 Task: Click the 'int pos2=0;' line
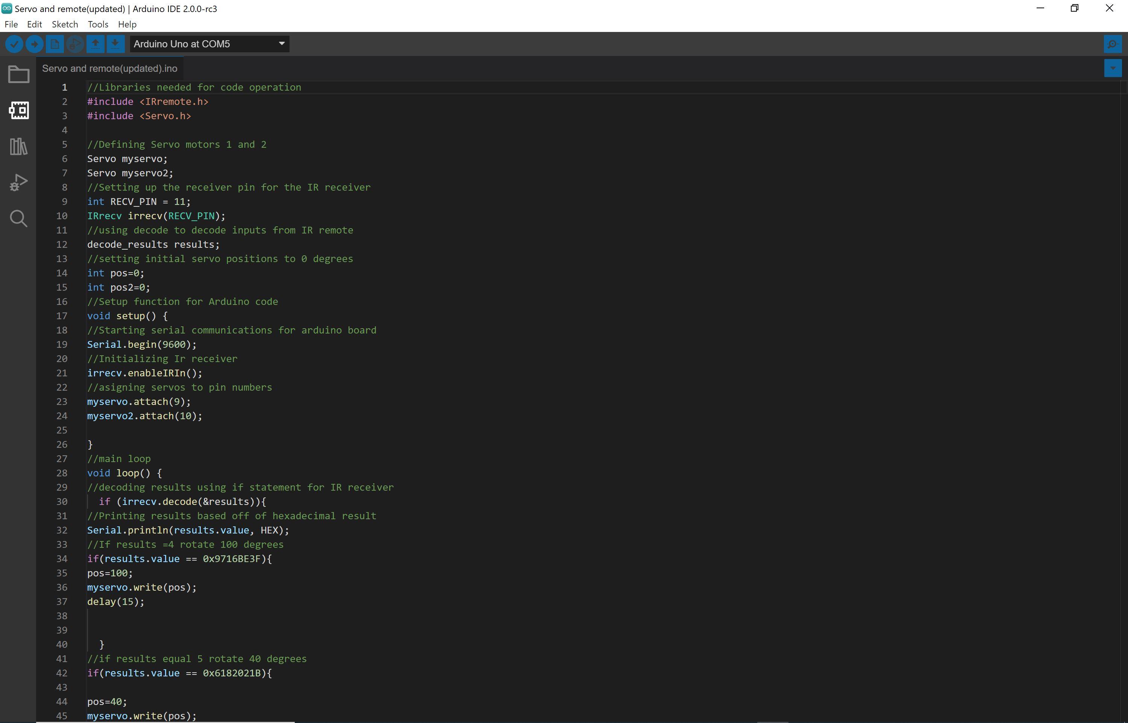point(118,287)
